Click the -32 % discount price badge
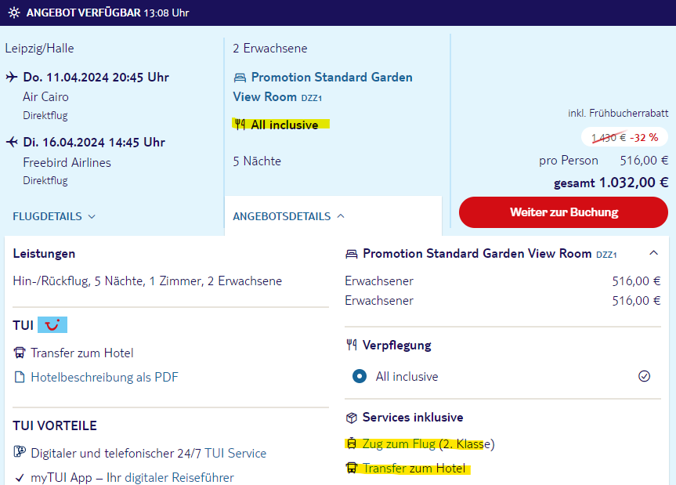The height and width of the screenshot is (485, 676). (x=625, y=138)
